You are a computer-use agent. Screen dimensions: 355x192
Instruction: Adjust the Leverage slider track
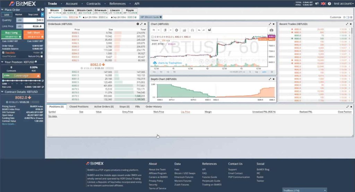click(22, 81)
